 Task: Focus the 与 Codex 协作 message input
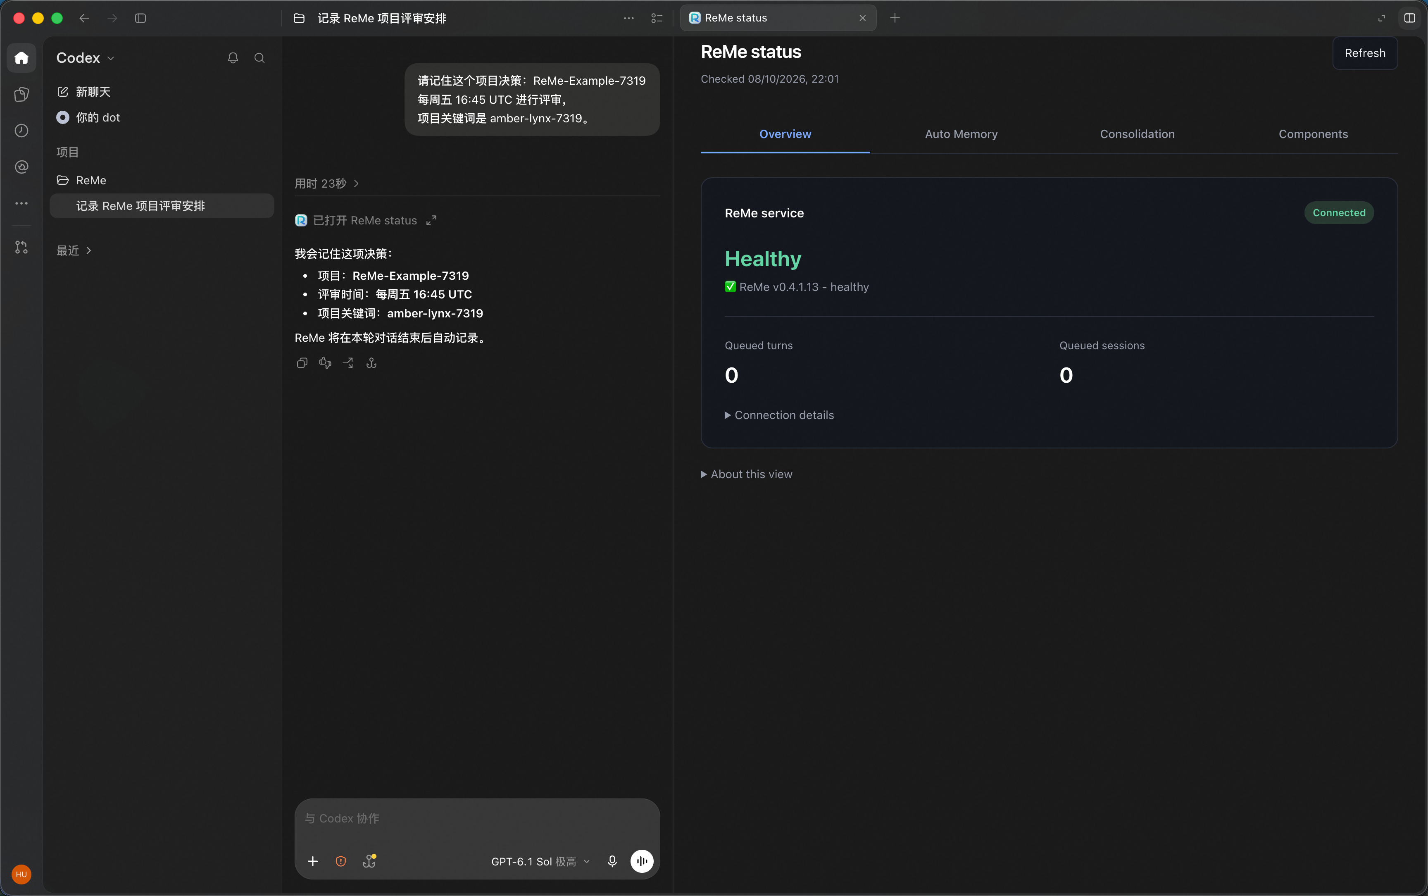pos(477,818)
